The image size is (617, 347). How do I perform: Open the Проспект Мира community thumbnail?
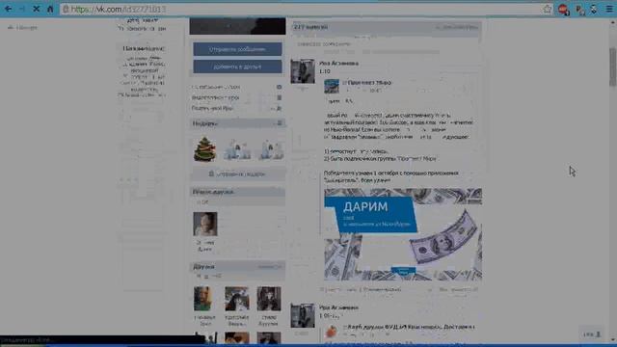tap(332, 86)
